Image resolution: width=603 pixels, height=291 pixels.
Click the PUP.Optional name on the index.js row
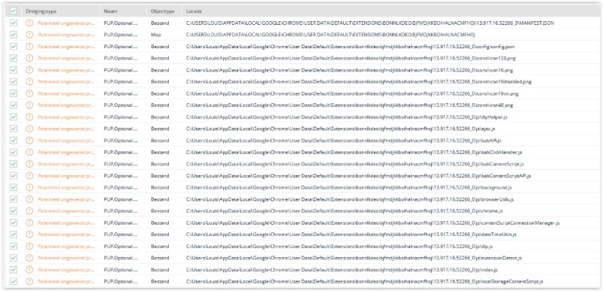pos(121,270)
